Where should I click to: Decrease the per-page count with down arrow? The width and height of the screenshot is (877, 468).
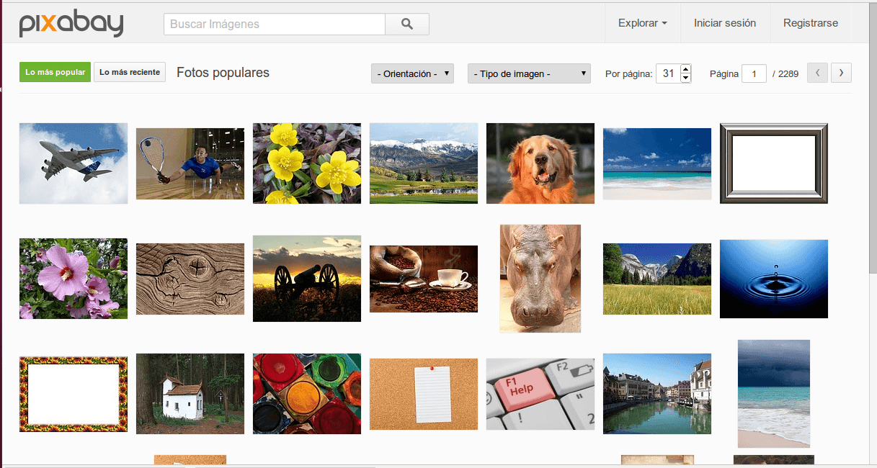pos(685,78)
